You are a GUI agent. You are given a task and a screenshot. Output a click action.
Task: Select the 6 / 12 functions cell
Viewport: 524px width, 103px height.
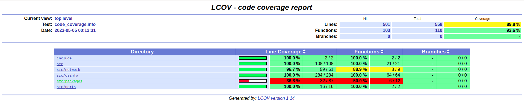point(386,81)
